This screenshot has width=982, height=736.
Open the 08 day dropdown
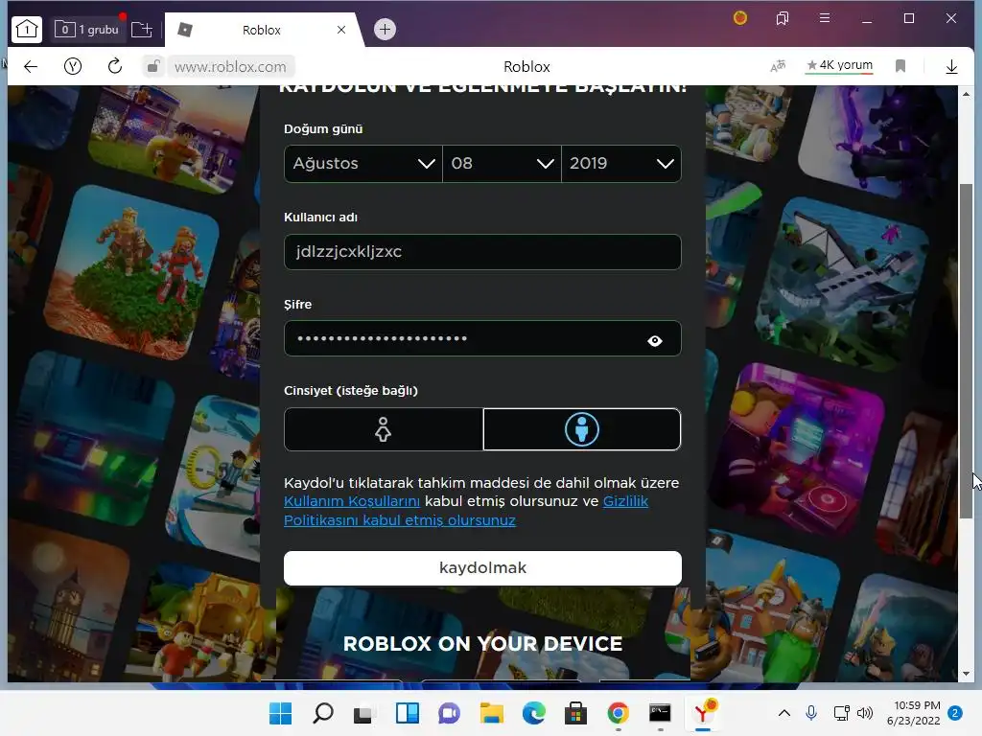coord(502,164)
